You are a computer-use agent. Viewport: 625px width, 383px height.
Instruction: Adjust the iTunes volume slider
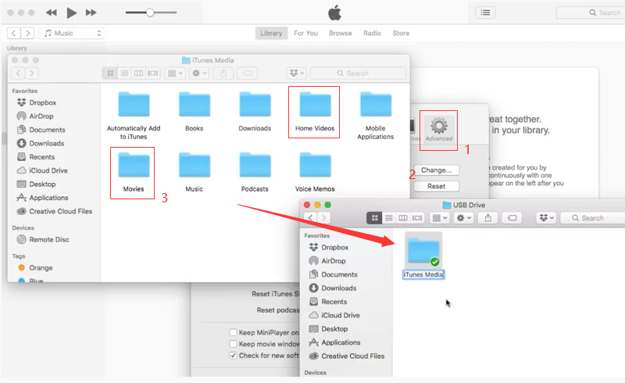[x=151, y=13]
